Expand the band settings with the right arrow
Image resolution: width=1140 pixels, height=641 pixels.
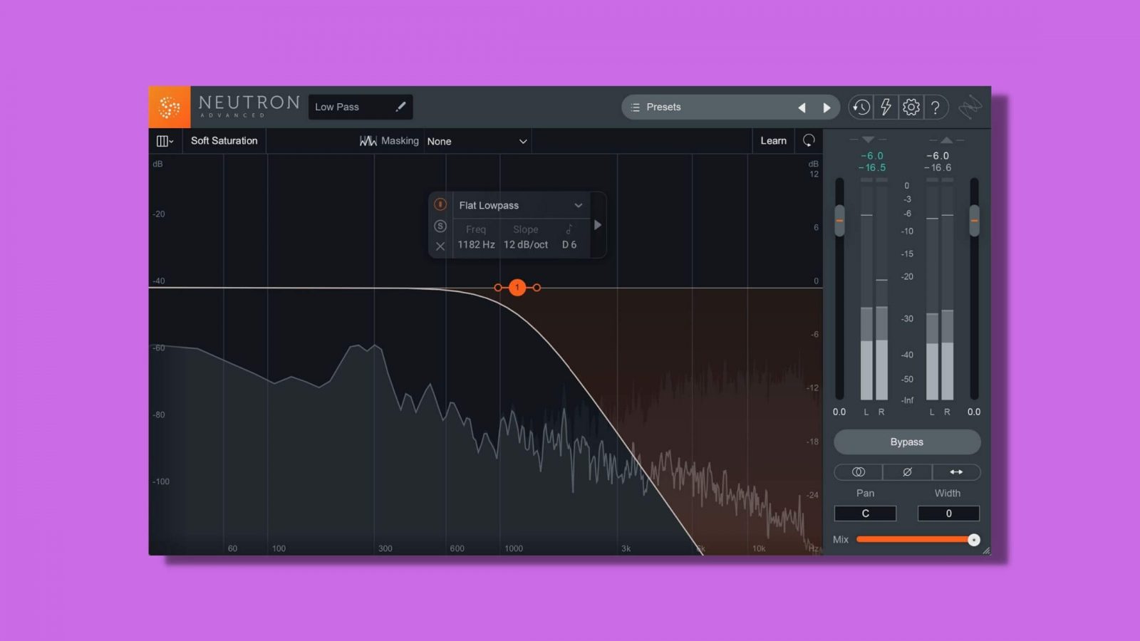[598, 225]
